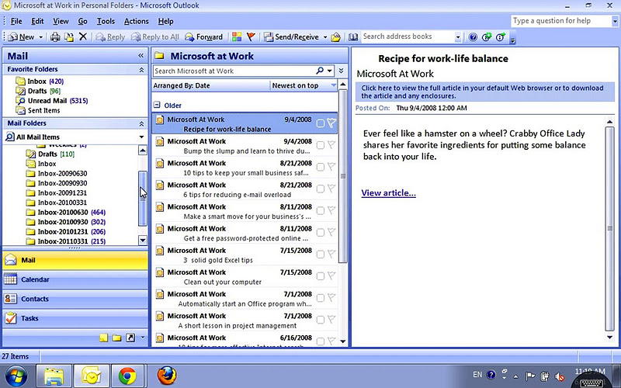This screenshot has width=621, height=388.
Task: Click the reading pane scrollbar thumb
Action: click(609, 228)
